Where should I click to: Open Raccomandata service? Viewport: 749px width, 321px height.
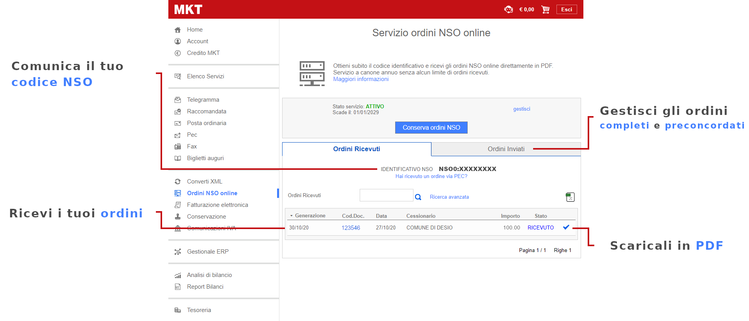point(207,111)
